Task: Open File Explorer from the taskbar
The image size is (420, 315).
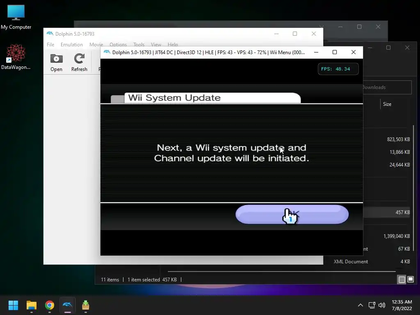Action: point(31,305)
